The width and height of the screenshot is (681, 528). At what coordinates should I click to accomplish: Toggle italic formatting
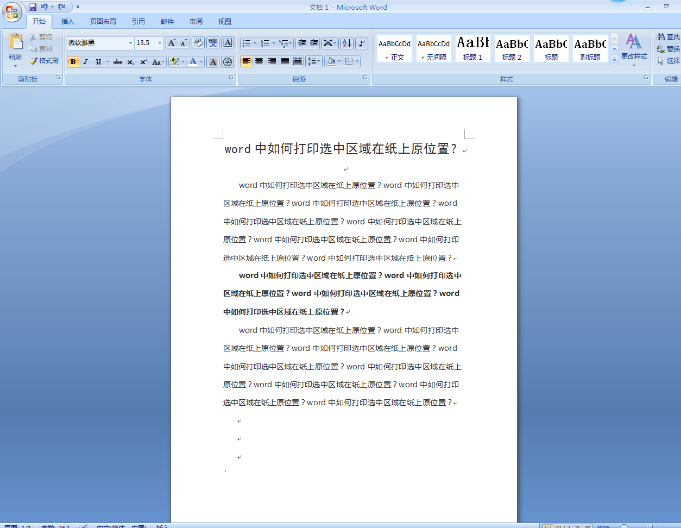tap(85, 62)
